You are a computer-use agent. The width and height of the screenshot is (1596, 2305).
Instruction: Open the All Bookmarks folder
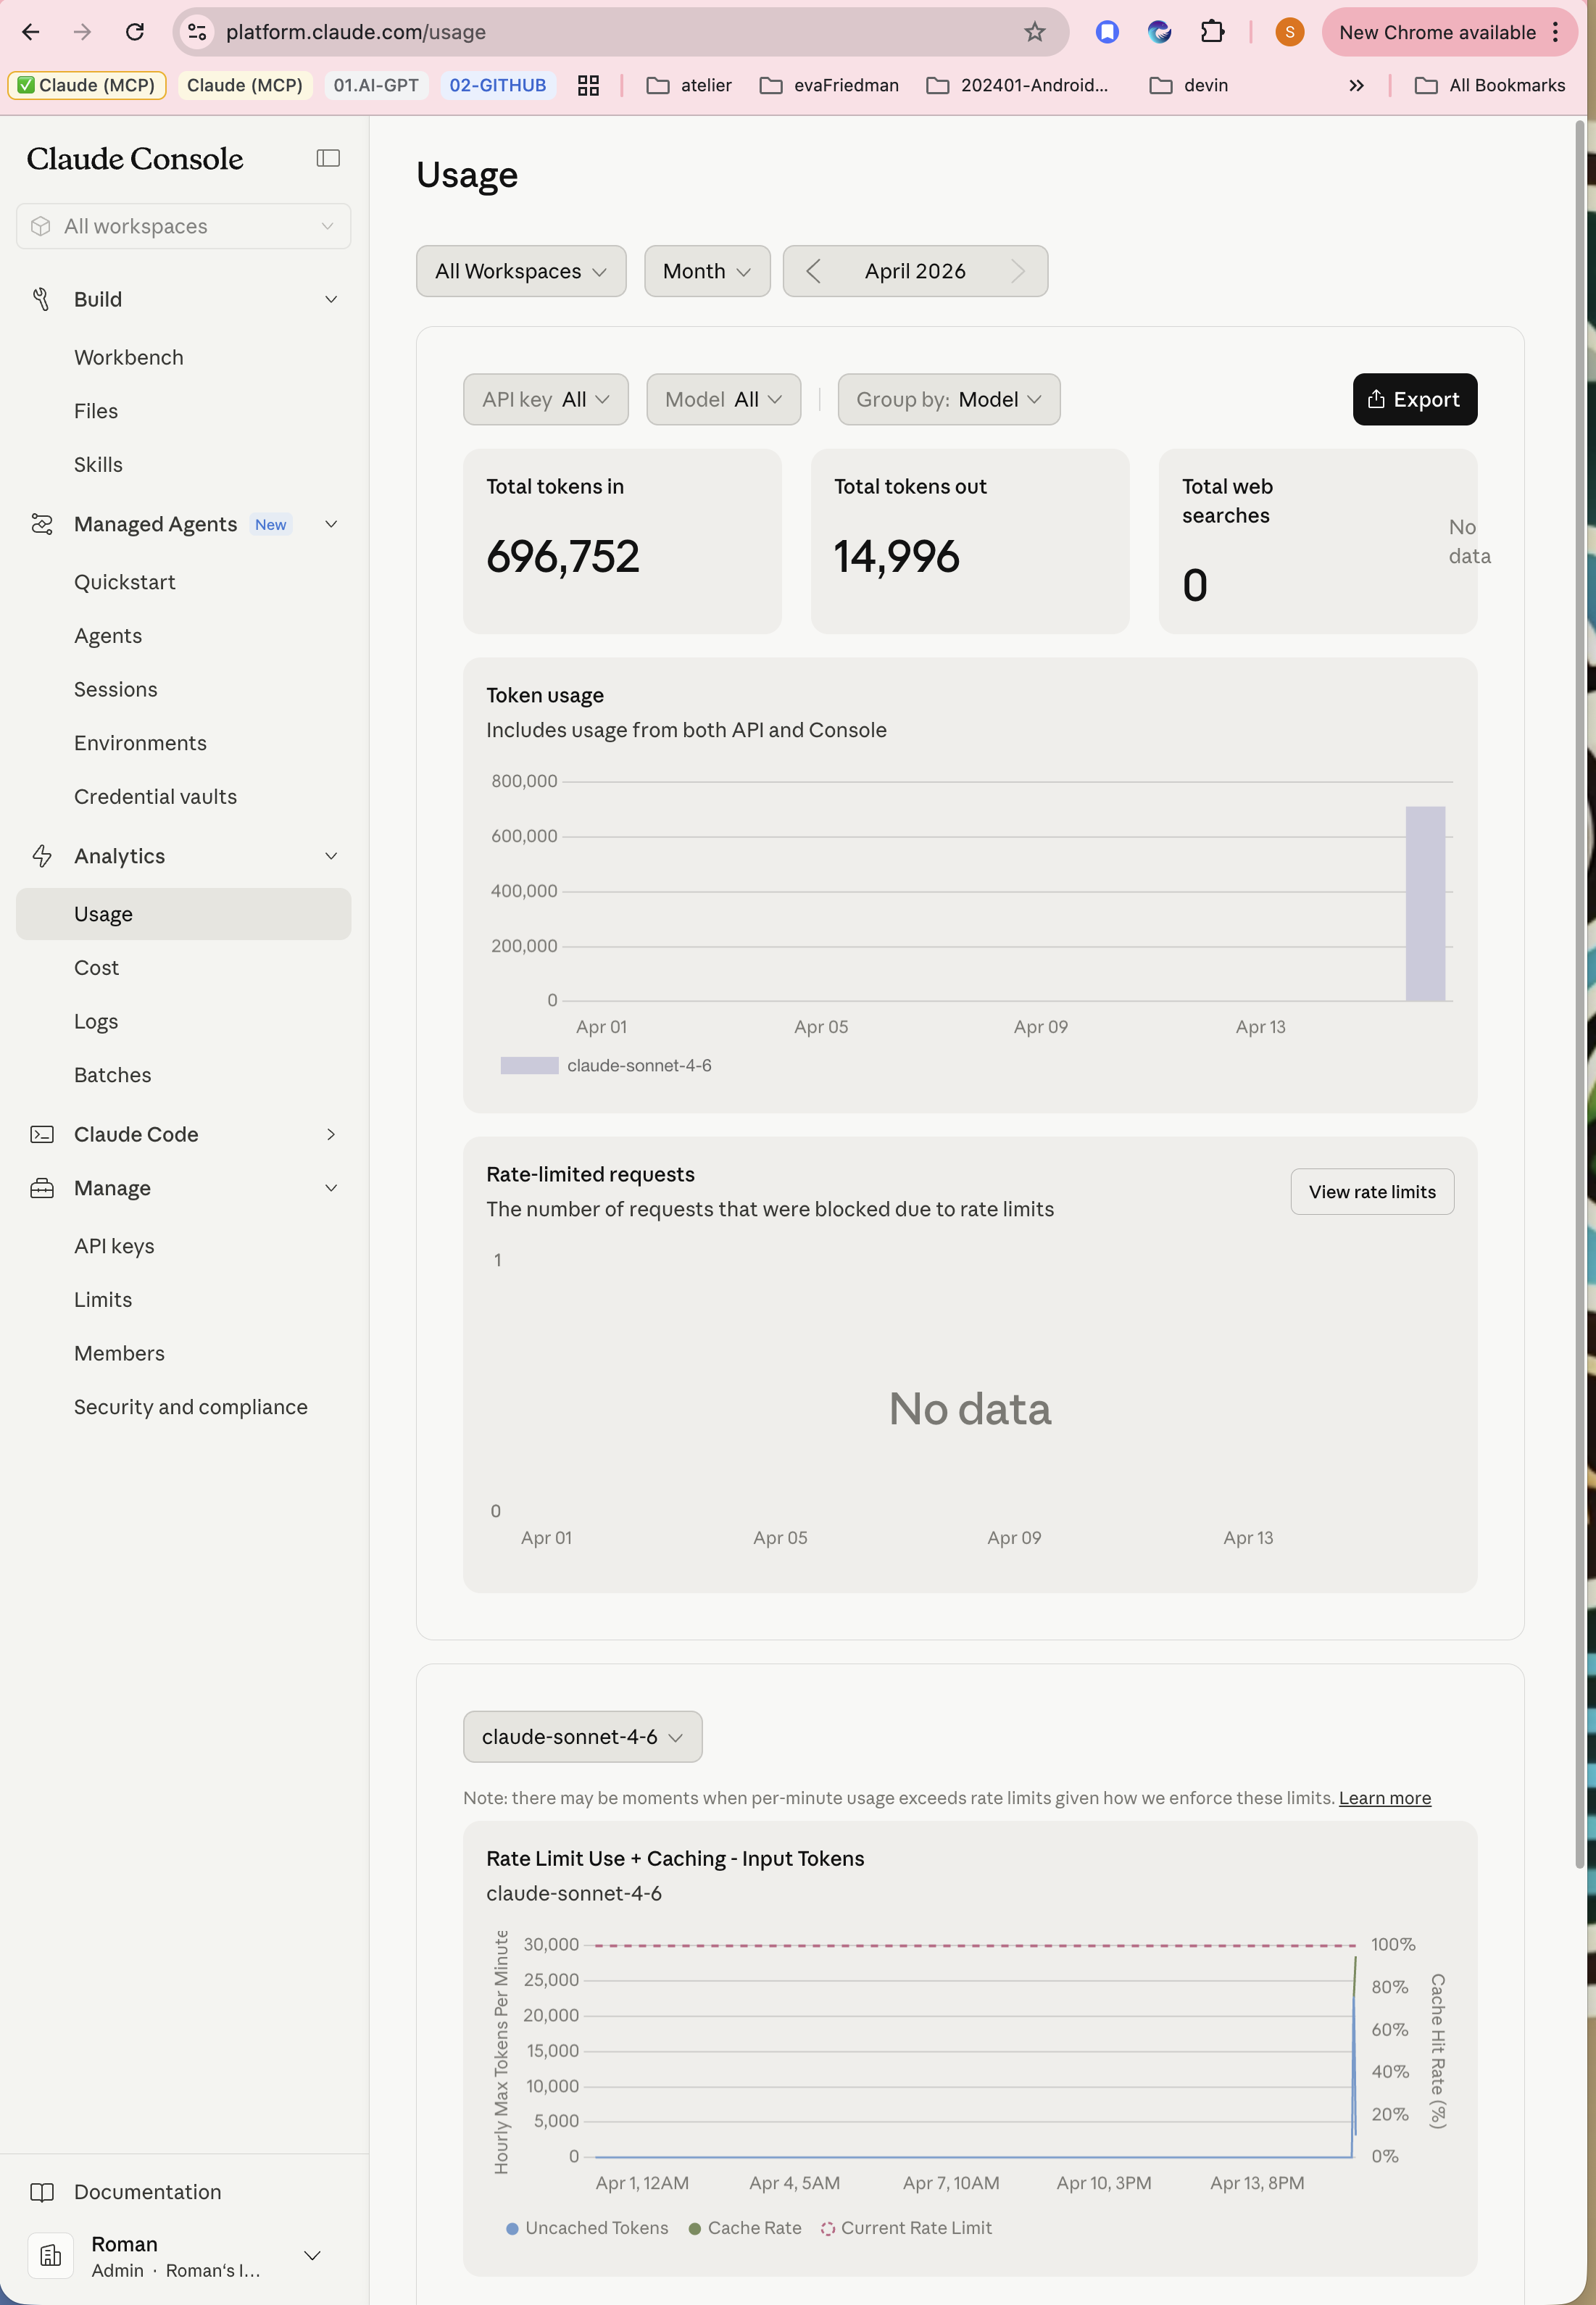pyautogui.click(x=1490, y=85)
